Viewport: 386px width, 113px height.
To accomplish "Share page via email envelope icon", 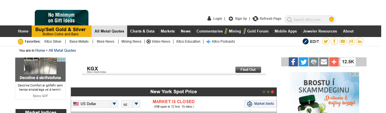I will coord(324,62).
